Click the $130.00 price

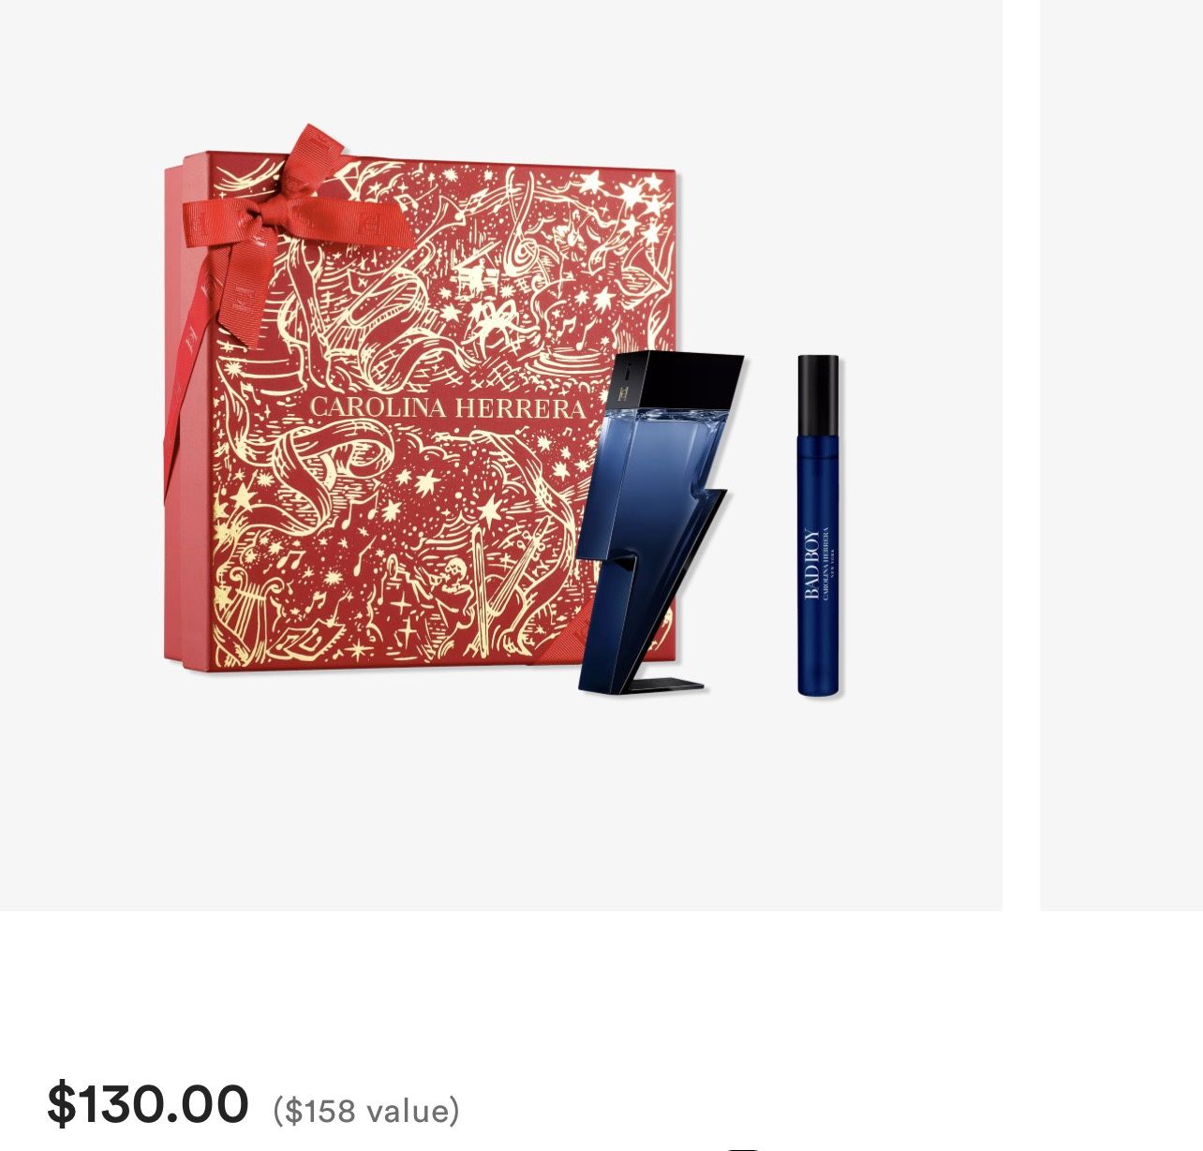148,1103
